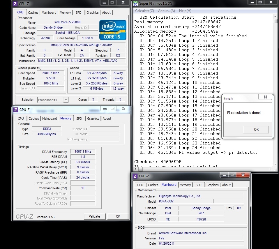Click the motherboard model P67A-UD7 field
Screen dimensions: 279x249
(186, 201)
